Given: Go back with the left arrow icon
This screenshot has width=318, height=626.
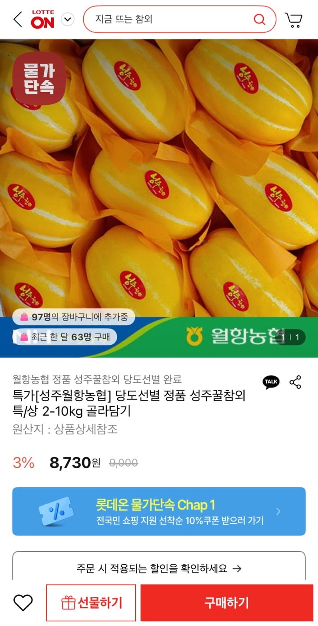Looking at the screenshot, I should (17, 20).
